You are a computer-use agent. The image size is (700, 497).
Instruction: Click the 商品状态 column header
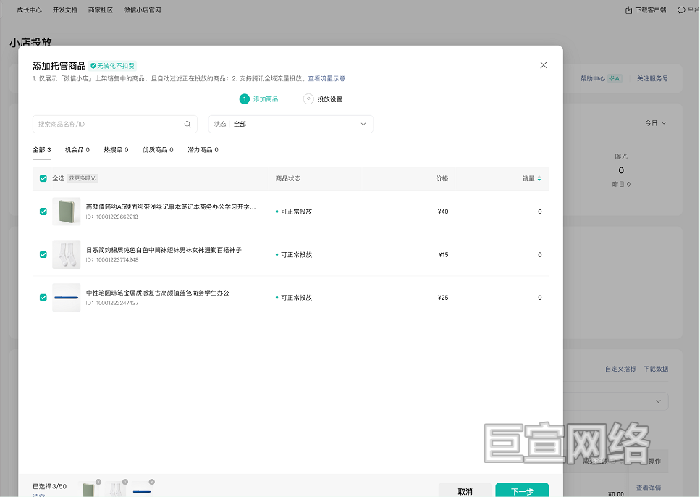click(x=288, y=178)
